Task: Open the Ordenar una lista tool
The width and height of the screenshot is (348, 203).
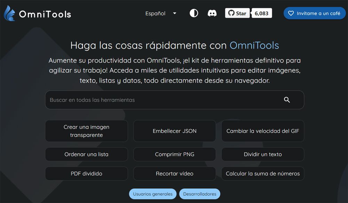Action: 87,154
